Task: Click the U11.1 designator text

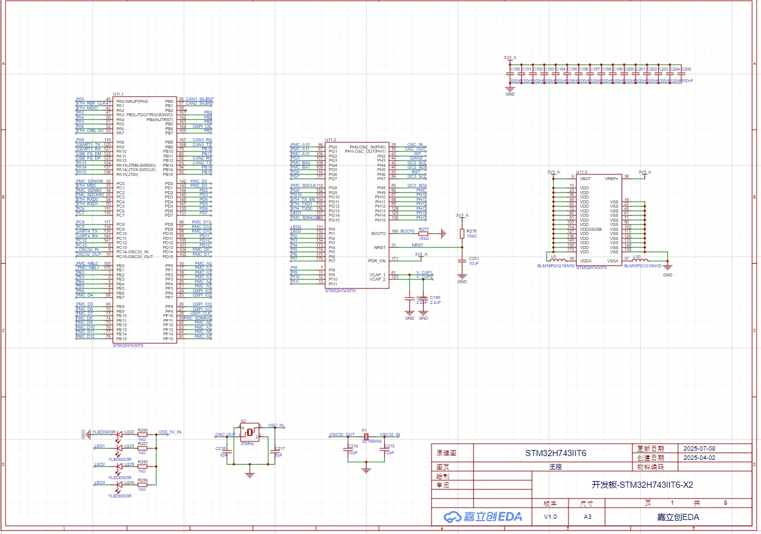Action: coord(119,94)
